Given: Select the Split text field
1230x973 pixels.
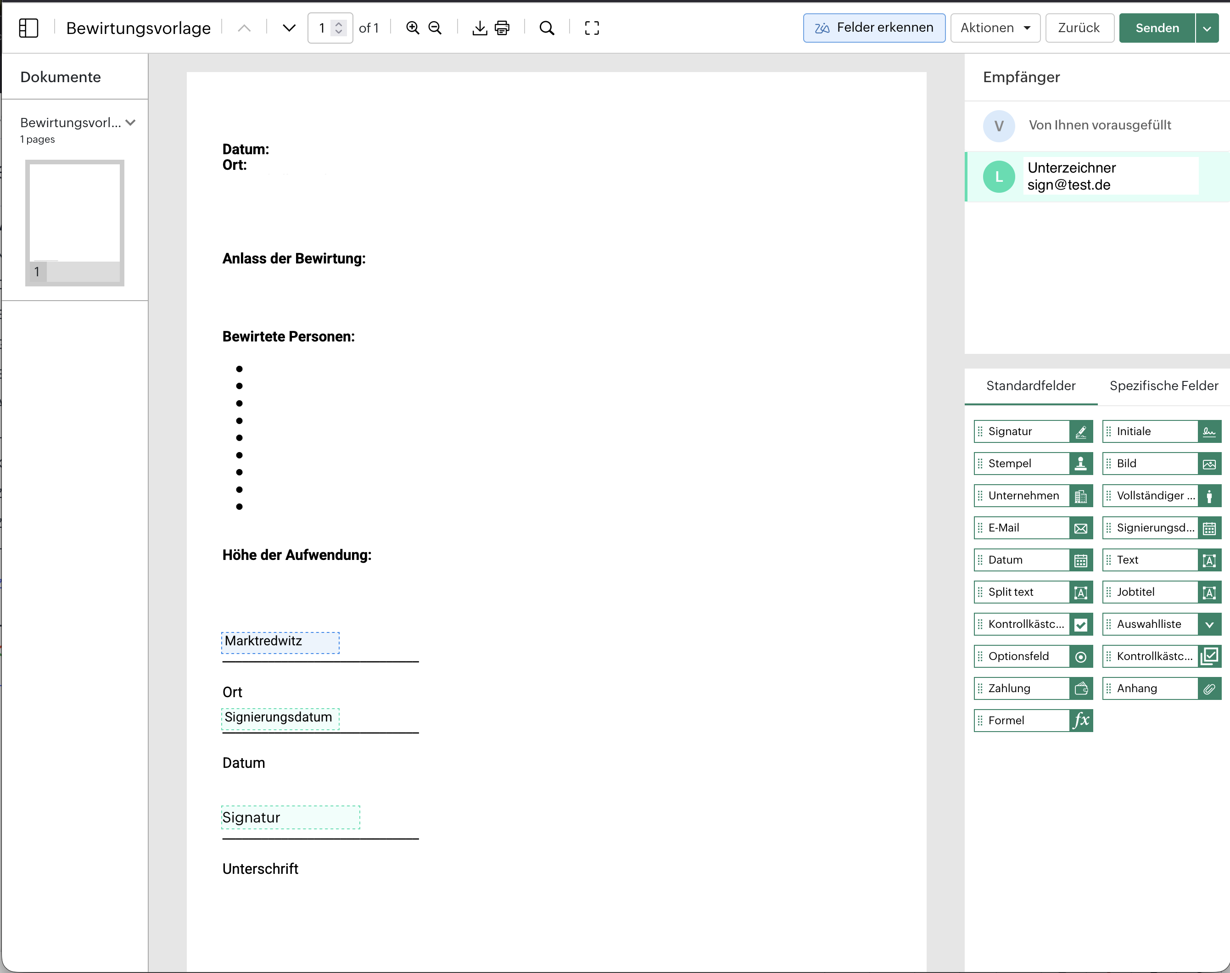Looking at the screenshot, I should tap(1034, 593).
